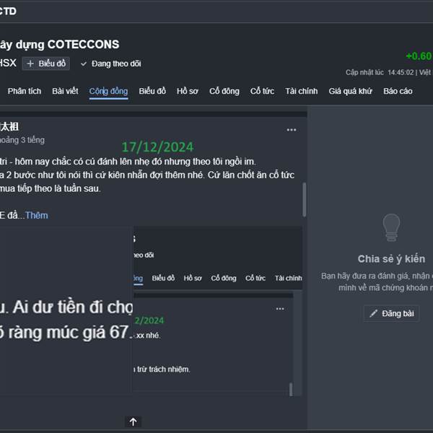The height and width of the screenshot is (433, 433).
Task: Click the +0.60 price change value
Action: pos(419,56)
